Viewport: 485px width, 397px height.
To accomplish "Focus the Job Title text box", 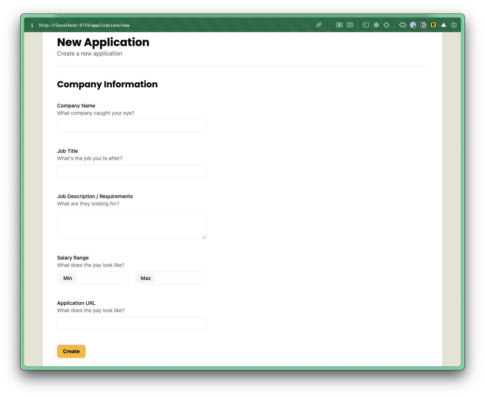I will point(131,171).
